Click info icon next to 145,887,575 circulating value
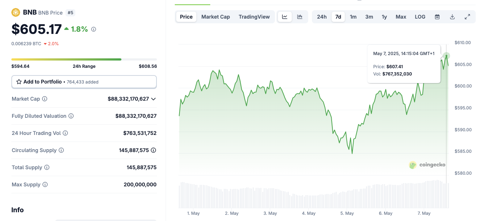 click(154, 150)
